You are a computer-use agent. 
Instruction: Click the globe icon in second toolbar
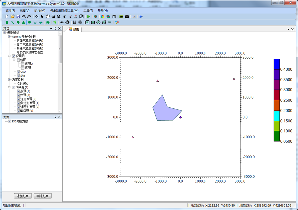[67, 22]
